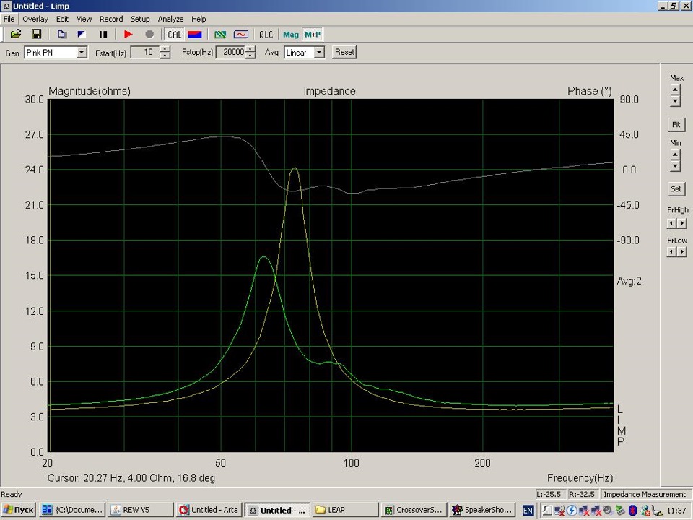Click the Reset button
The height and width of the screenshot is (520, 693).
pyautogui.click(x=344, y=52)
